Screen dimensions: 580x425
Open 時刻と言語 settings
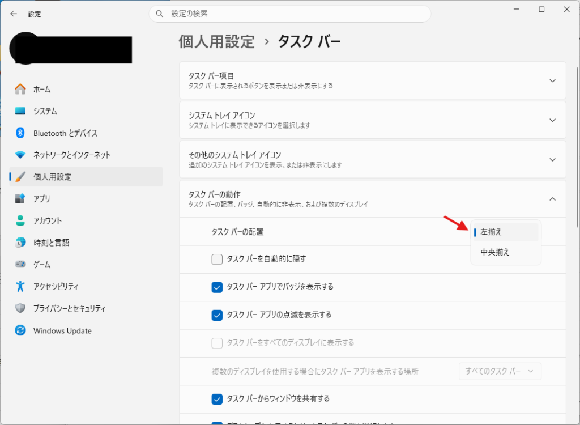pyautogui.click(x=86, y=243)
